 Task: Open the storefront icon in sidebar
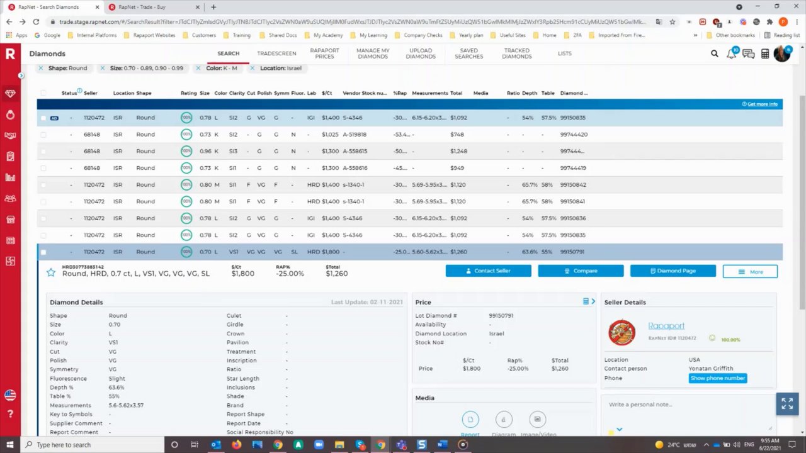(10, 220)
